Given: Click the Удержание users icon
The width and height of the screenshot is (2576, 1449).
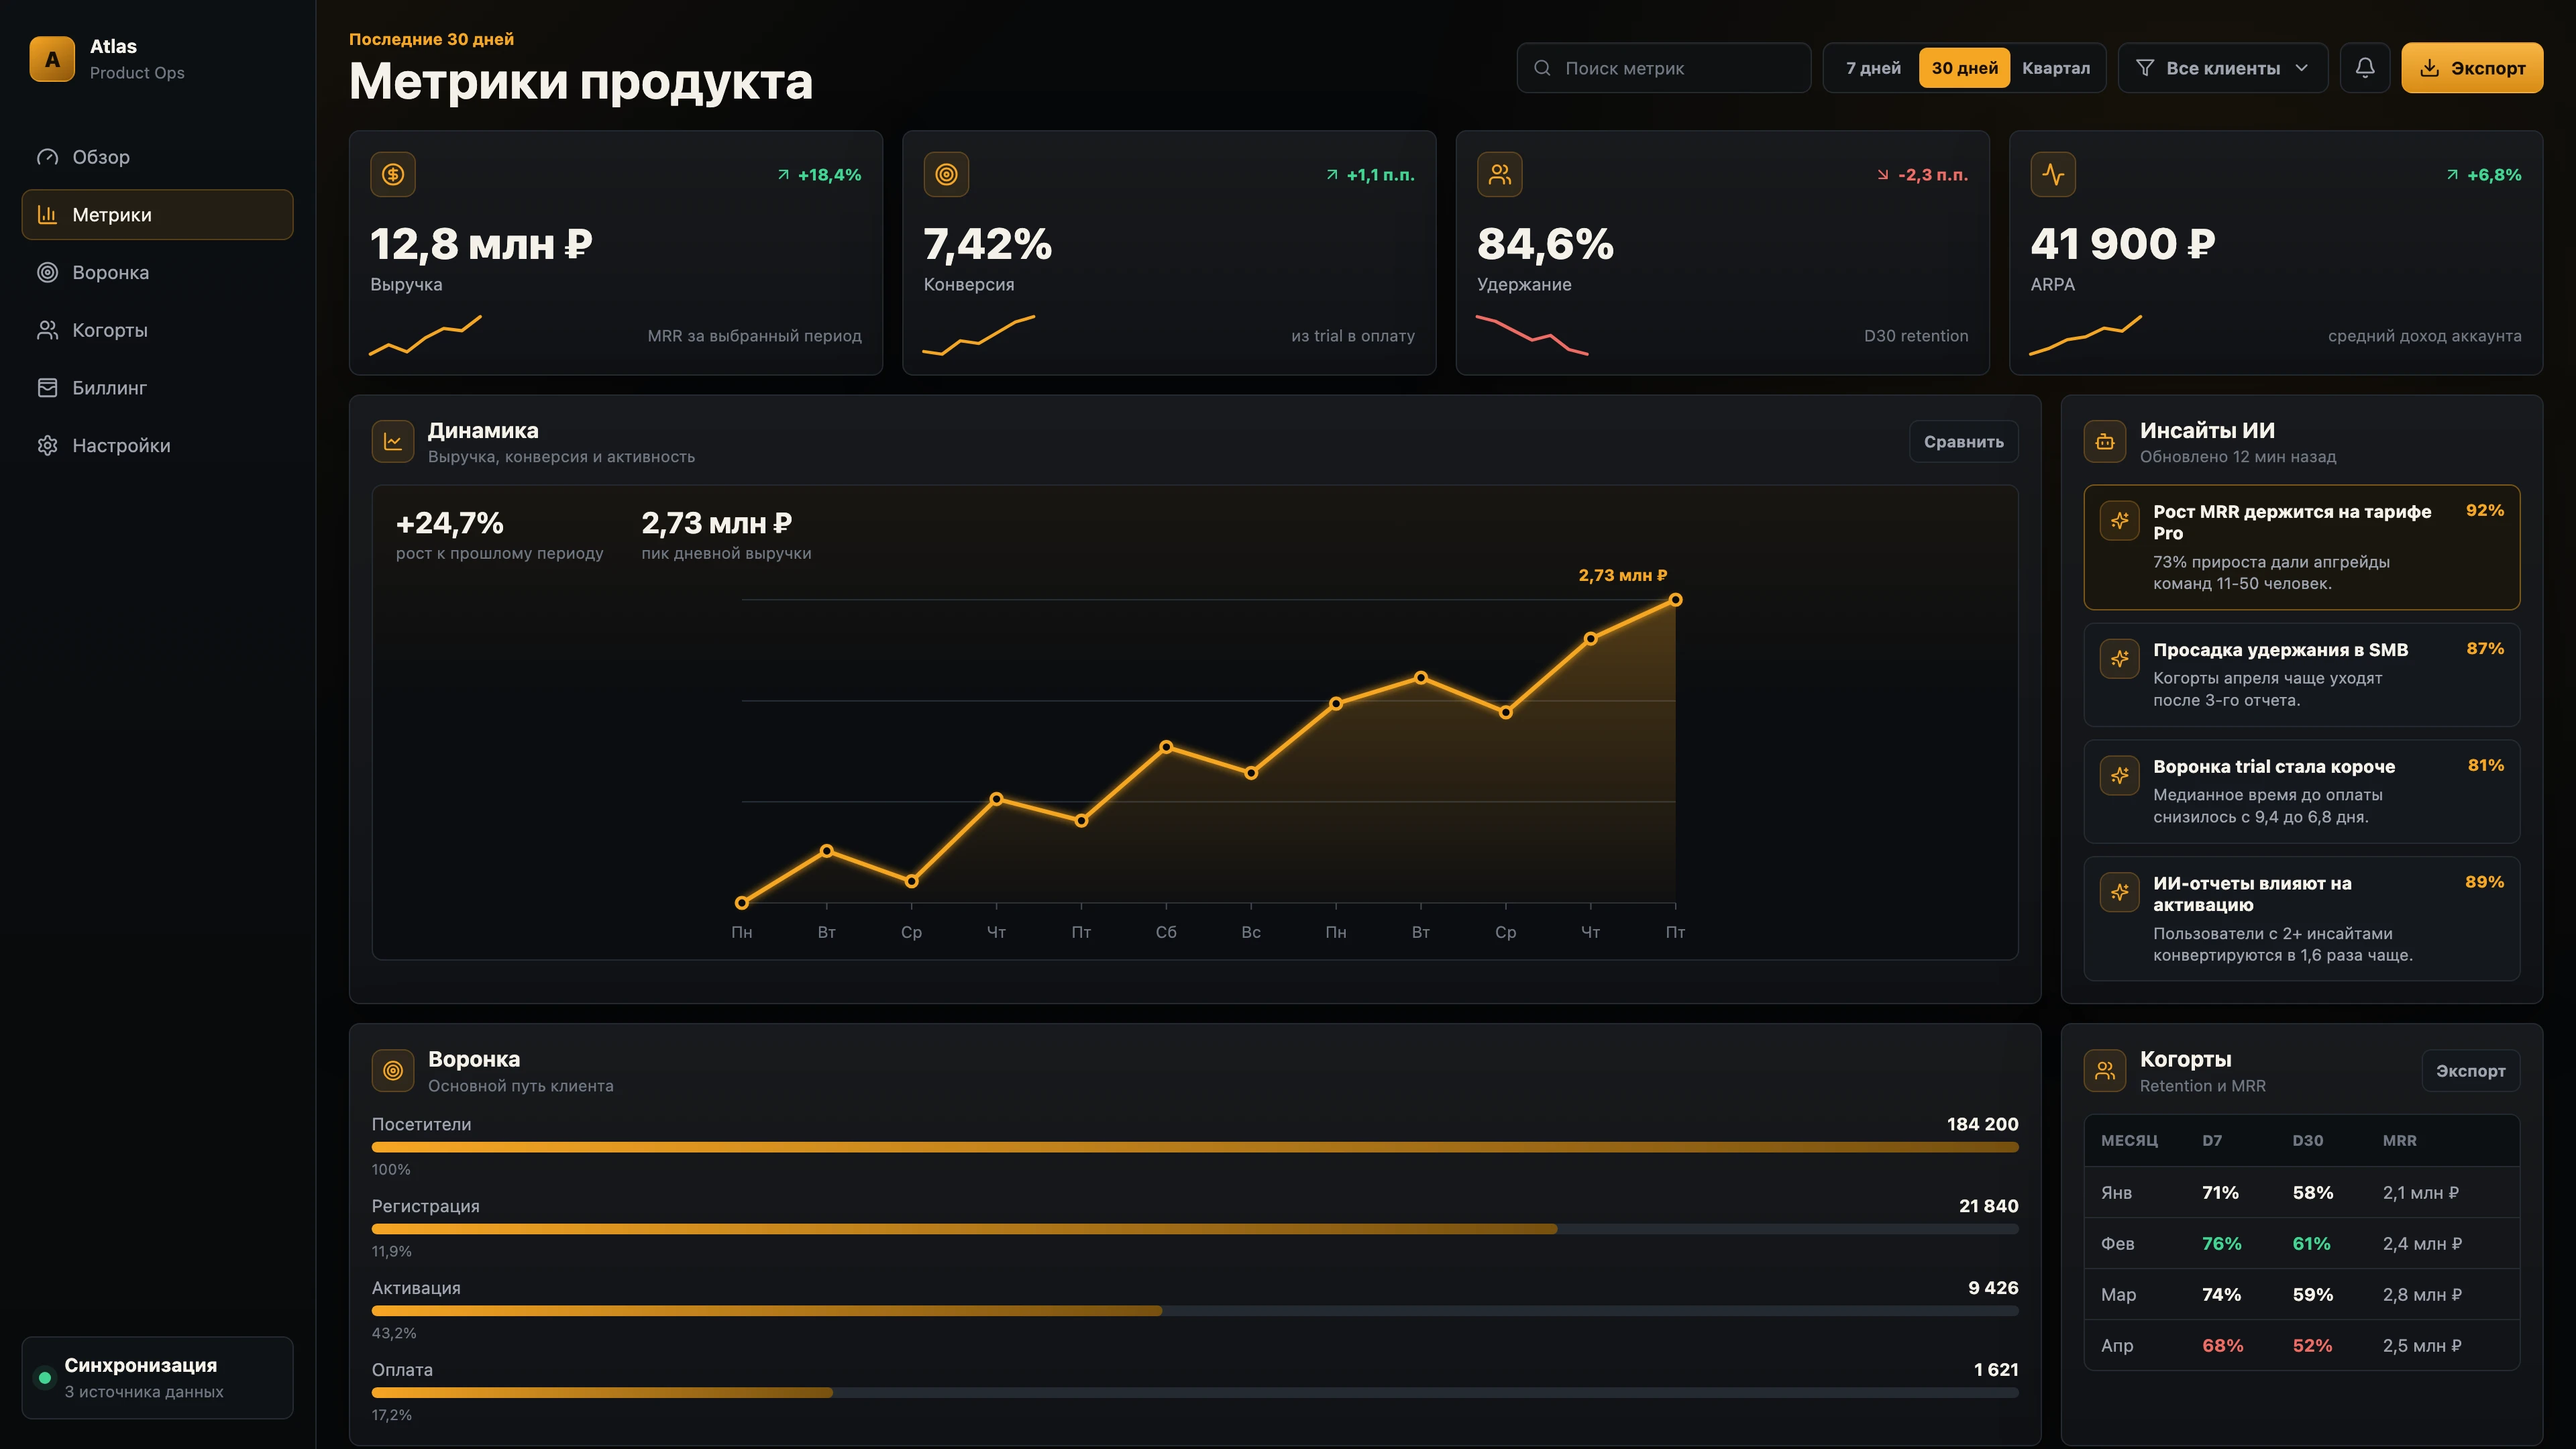Looking at the screenshot, I should [x=1499, y=174].
